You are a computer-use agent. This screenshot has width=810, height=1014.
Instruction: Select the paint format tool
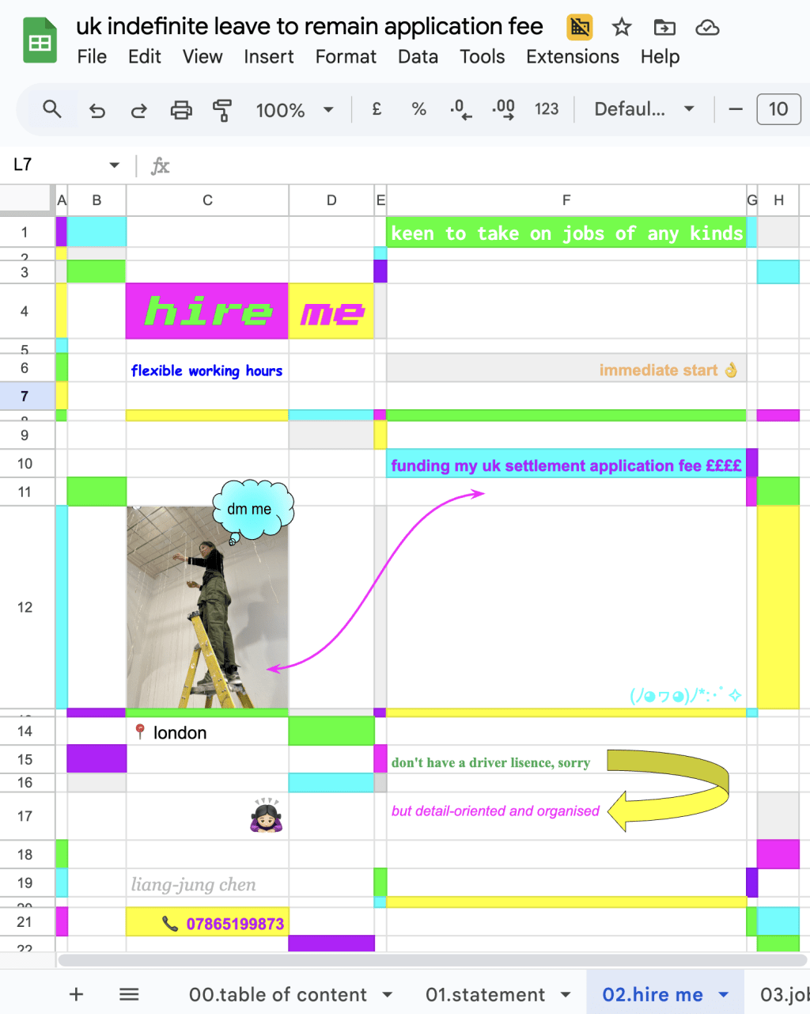pos(222,110)
